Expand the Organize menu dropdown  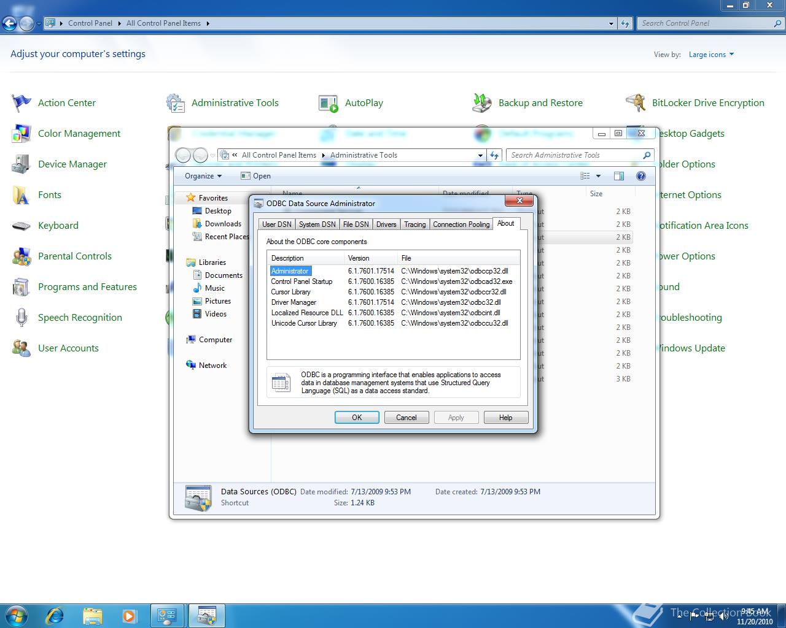pyautogui.click(x=203, y=176)
